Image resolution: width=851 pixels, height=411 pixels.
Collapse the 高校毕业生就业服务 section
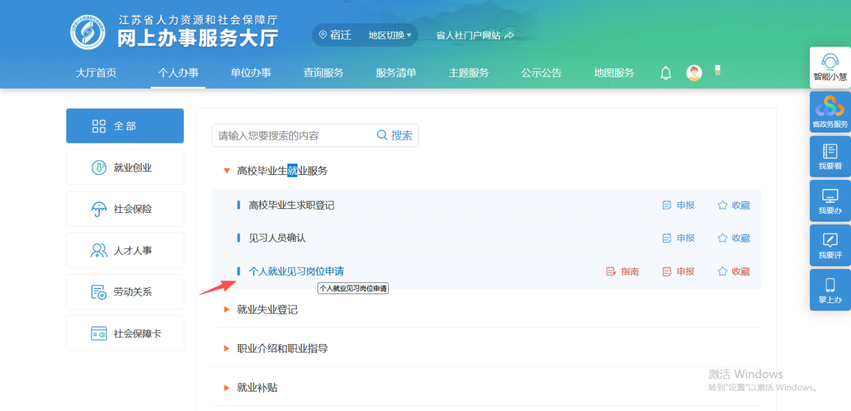tap(227, 171)
